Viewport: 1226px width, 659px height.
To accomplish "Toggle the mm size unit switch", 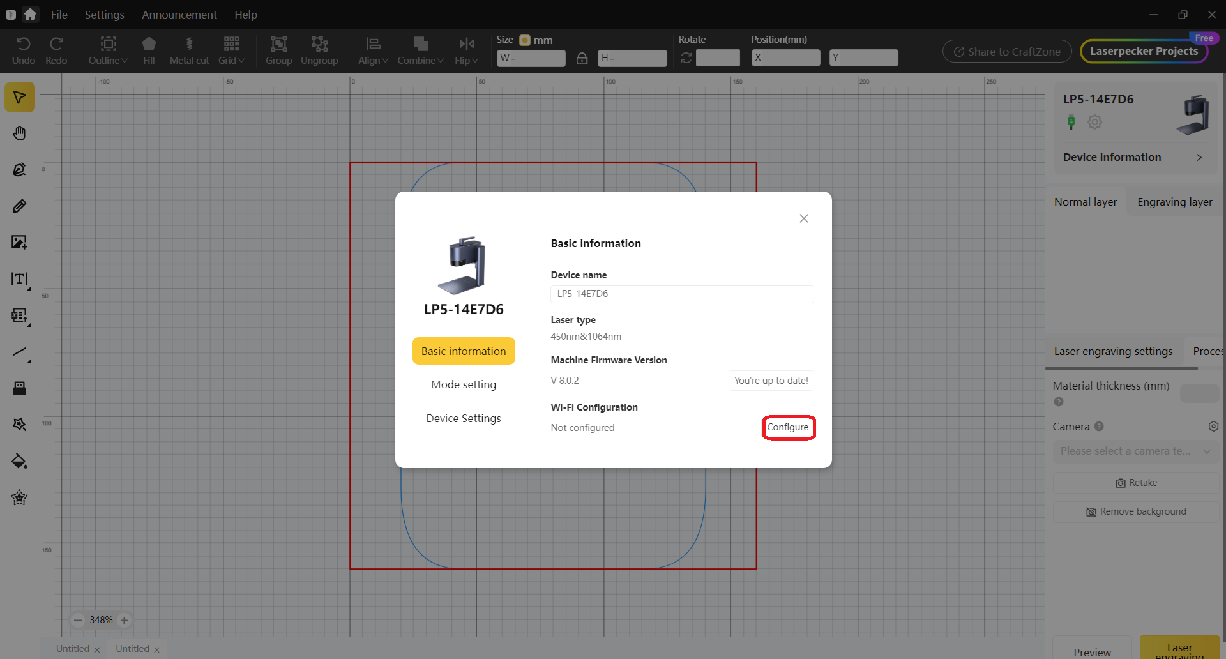I will (x=525, y=40).
